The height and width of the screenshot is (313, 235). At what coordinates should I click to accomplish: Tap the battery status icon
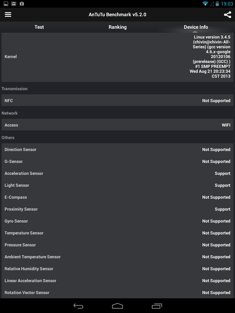217,4
